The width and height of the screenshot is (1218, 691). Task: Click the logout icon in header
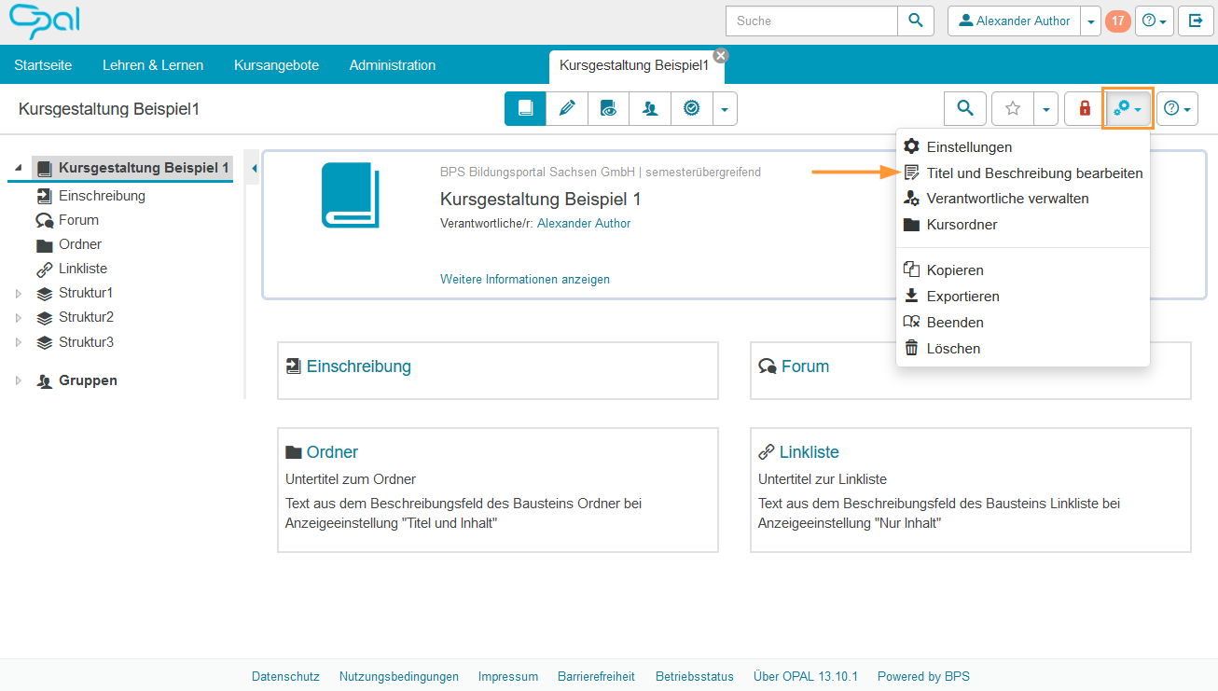1196,21
